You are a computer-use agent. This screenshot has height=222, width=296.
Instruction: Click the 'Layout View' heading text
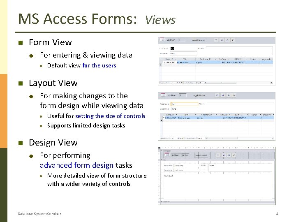53,83
